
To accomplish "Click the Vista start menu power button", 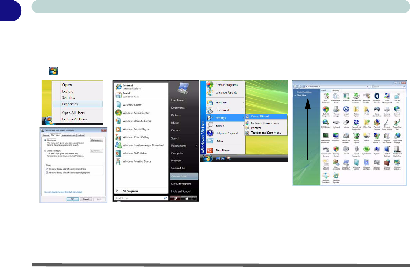I will 175,198.
